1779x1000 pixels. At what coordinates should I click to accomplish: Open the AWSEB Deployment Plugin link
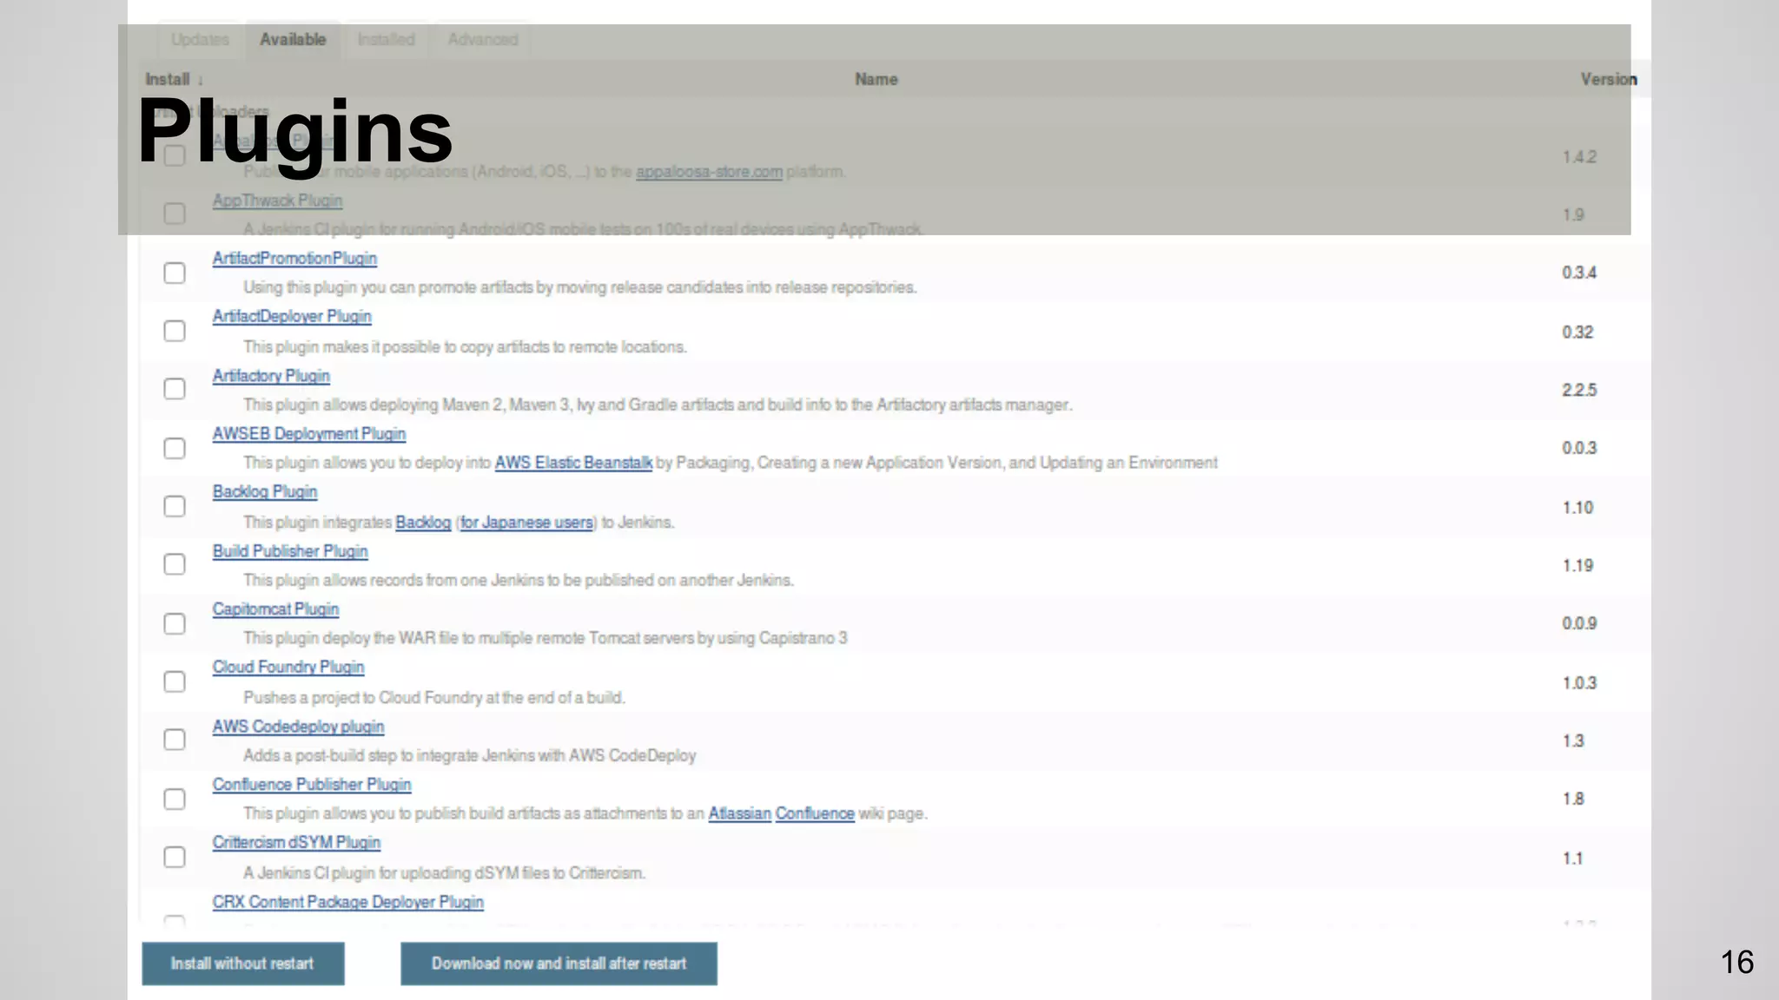point(309,434)
